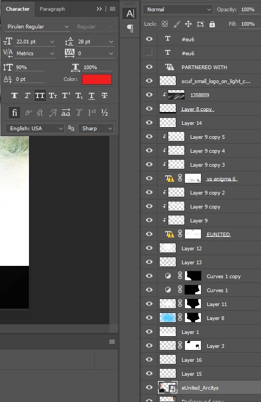261x402 pixels.
Task: Open the Normal blend mode dropdown
Action: tap(178, 10)
